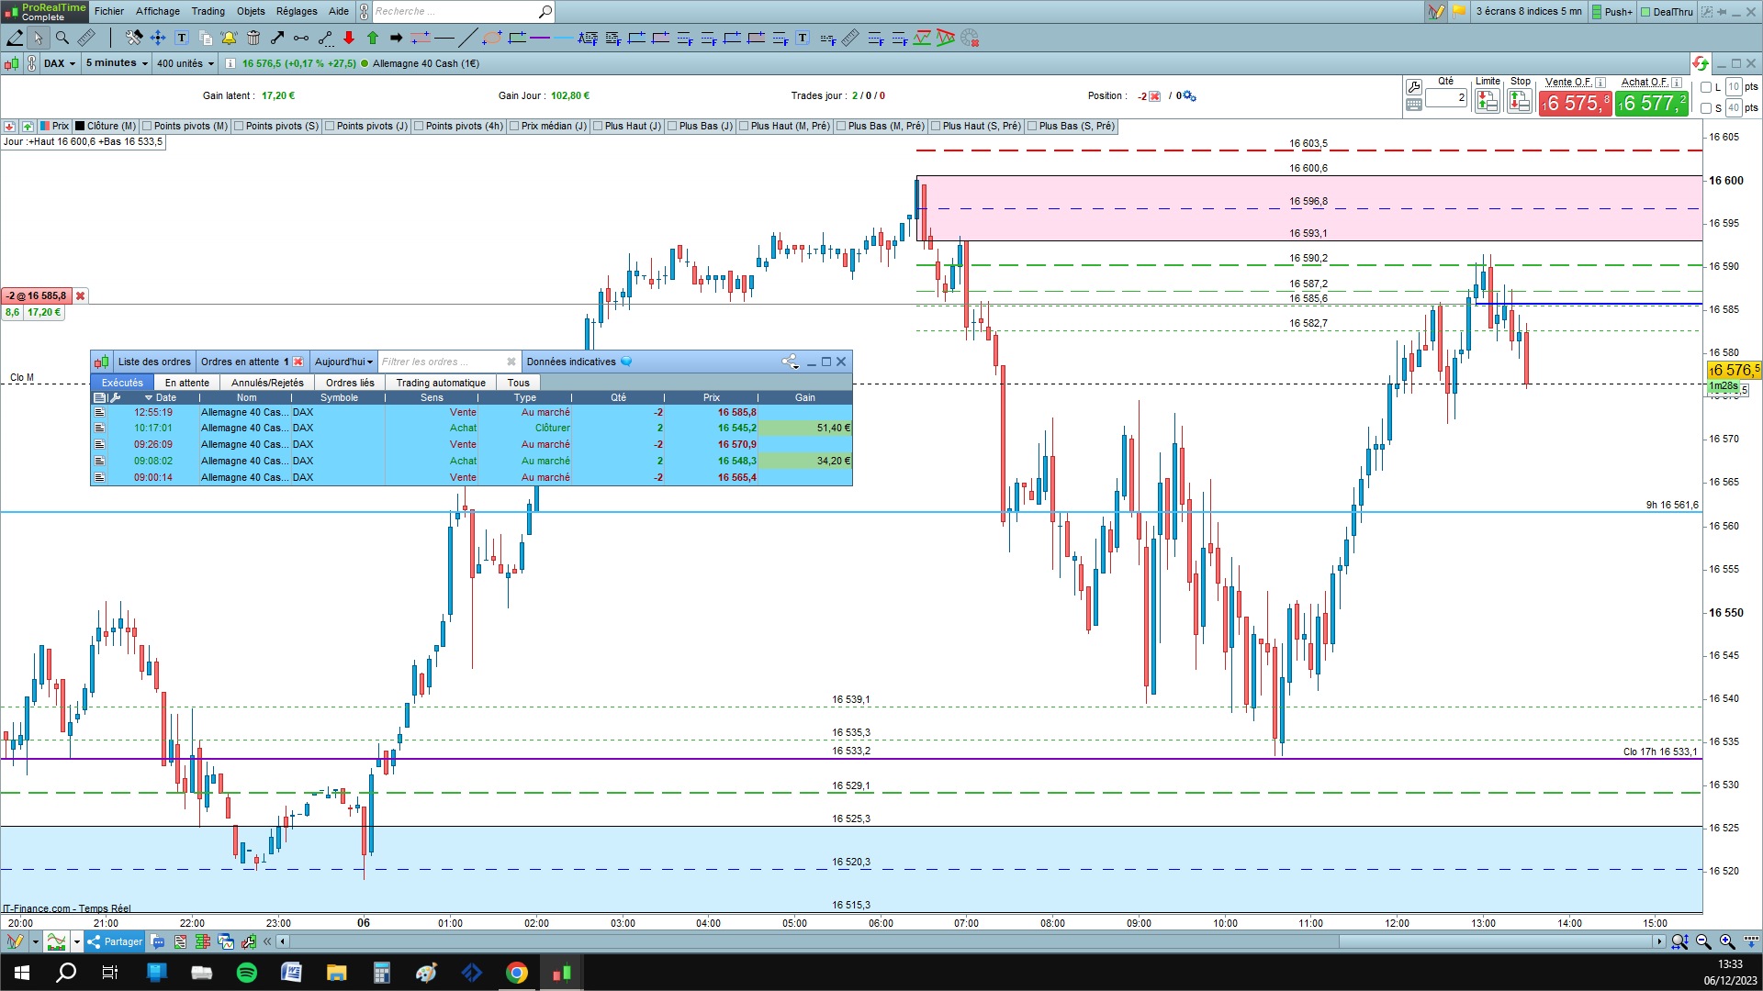Select the magnifier zoom tool
Image resolution: width=1763 pixels, height=991 pixels.
coord(62,38)
